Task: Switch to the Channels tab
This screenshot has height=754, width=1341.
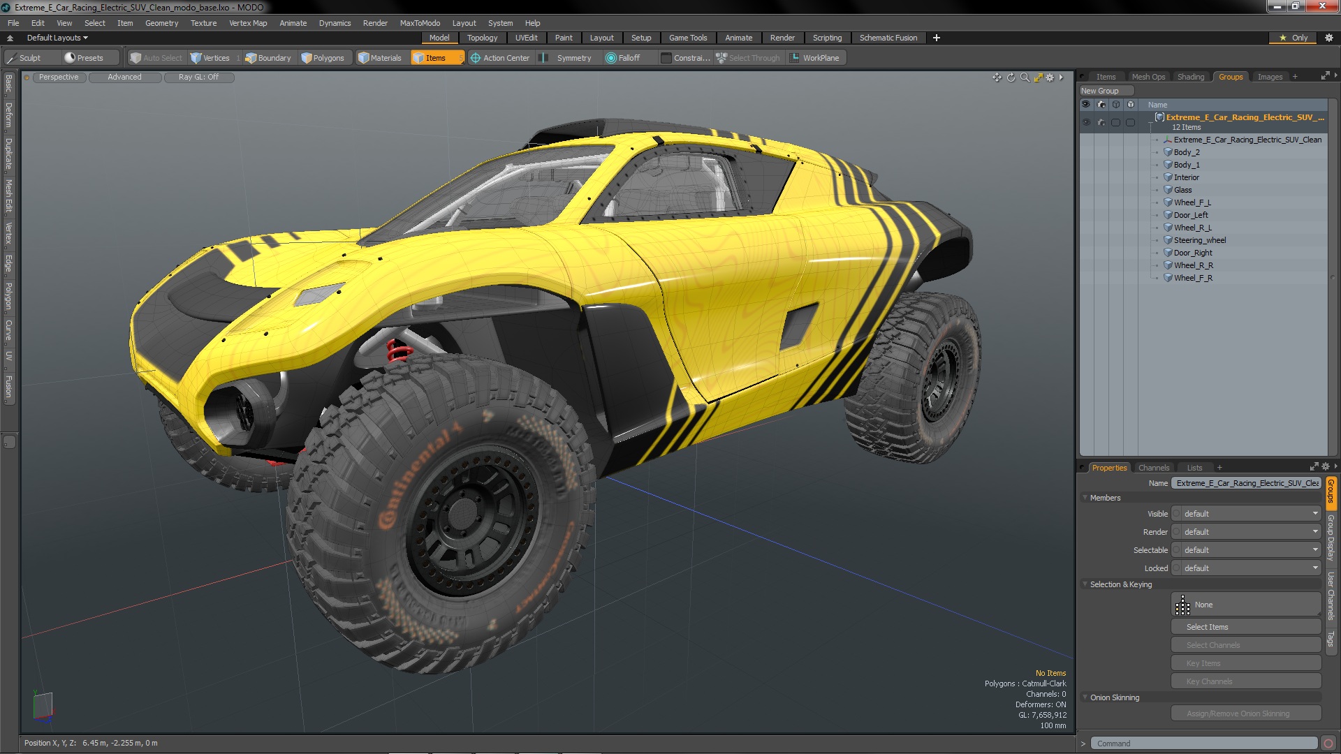Action: (x=1153, y=468)
